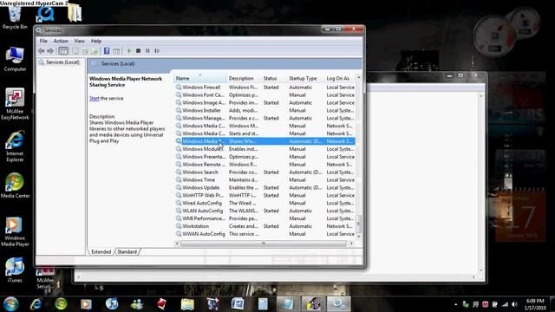Open Windows Media Player desktop shortcut
The height and width of the screenshot is (312, 555).
(15, 231)
